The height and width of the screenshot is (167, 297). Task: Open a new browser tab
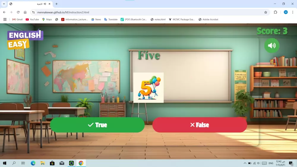pyautogui.click(x=56, y=4)
